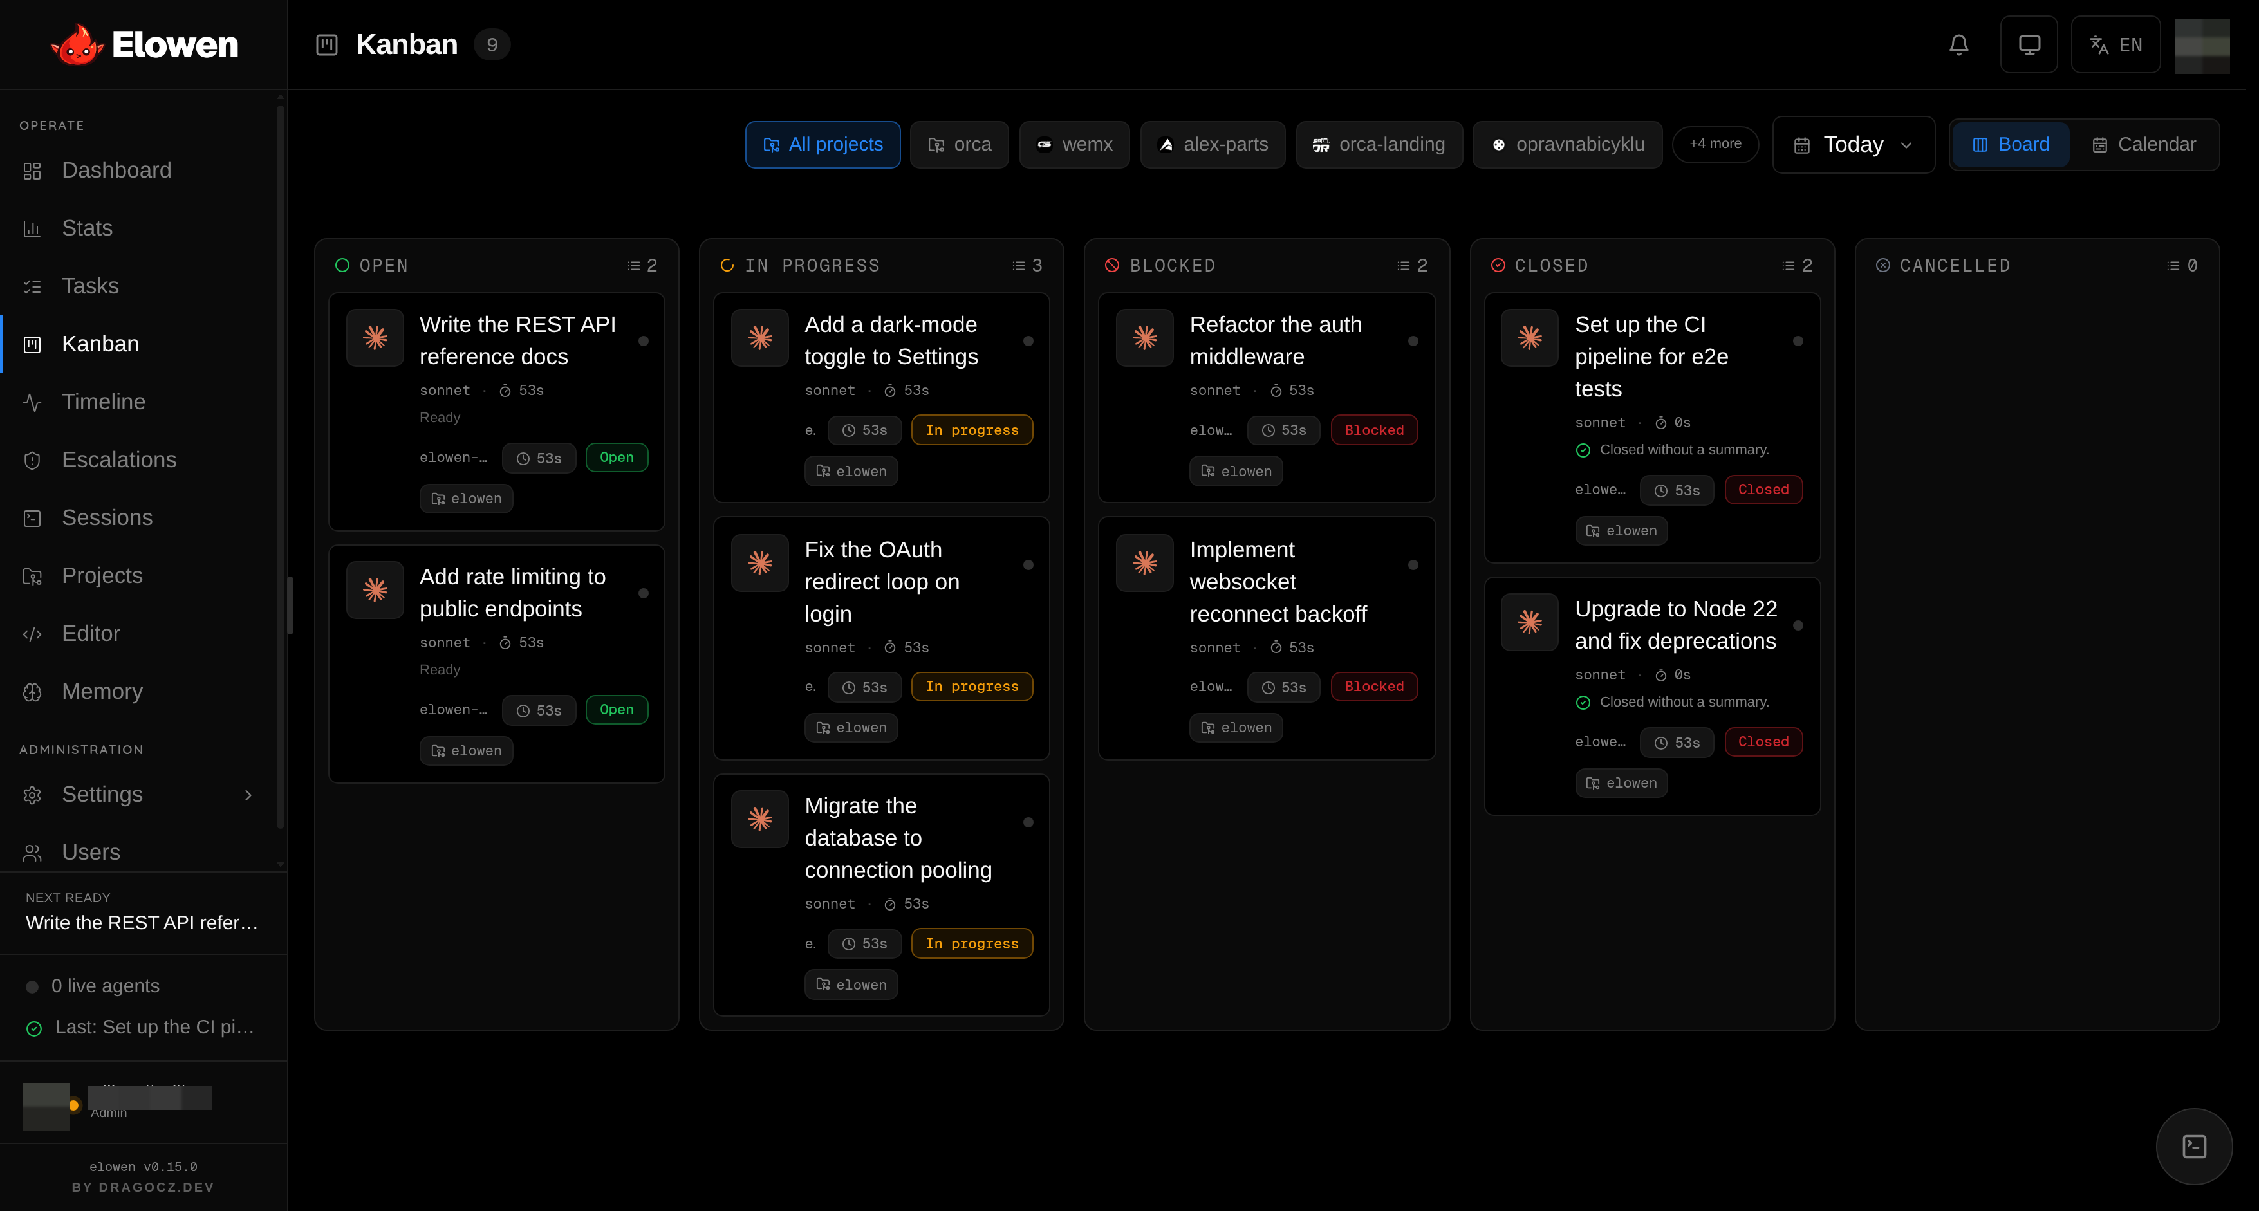Open the Migrate the database card
This screenshot has height=1211, width=2259.
coord(881,895)
